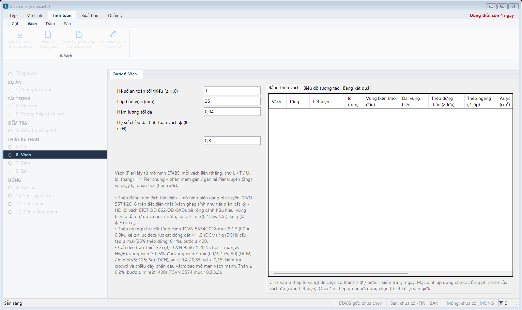Open the '5. Cột' design step
The height and width of the screenshot is (310, 522).
pos(22,147)
